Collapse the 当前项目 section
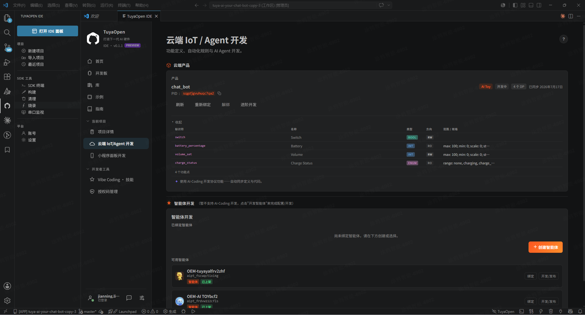Screen dimensions: 585x315 96,121
